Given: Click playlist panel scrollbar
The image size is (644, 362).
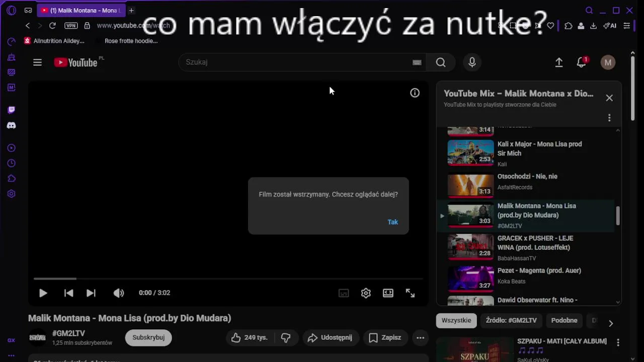Looking at the screenshot, I should 618,216.
